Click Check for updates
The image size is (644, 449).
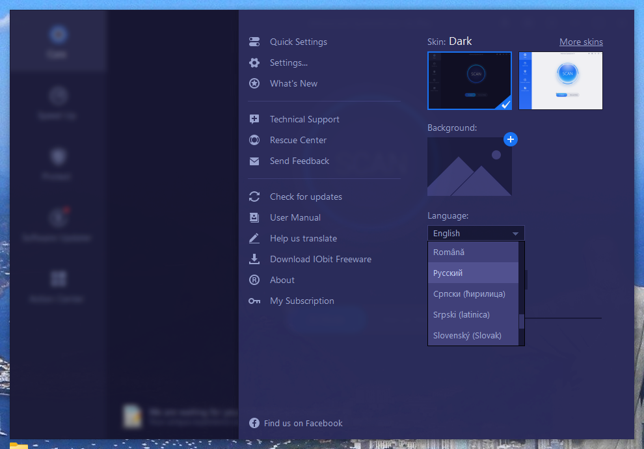point(304,197)
